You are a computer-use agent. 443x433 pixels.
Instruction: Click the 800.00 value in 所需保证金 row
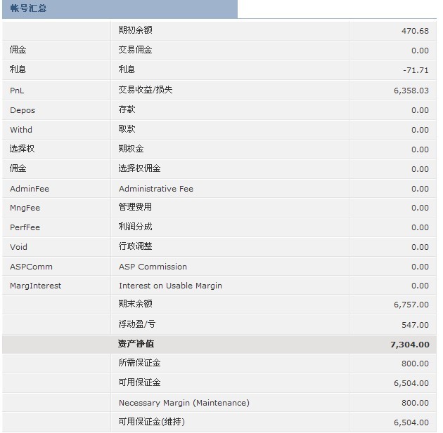pos(415,364)
